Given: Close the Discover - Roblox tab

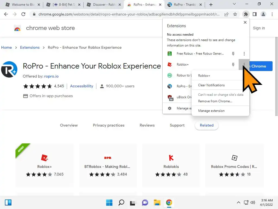Looking at the screenshot, I should coord(120,5).
